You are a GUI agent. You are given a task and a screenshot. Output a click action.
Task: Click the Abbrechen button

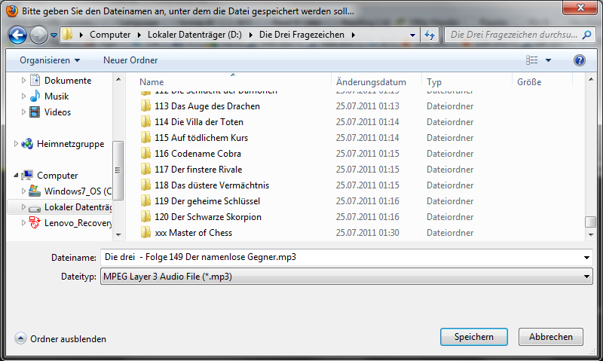coord(551,337)
